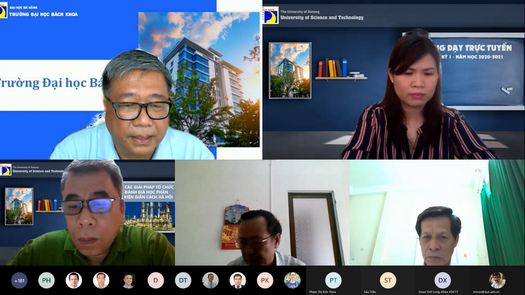The image size is (525, 295).
Task: Select the PT avatar for Phạm Thị Kim Thoa
Action: [333, 280]
